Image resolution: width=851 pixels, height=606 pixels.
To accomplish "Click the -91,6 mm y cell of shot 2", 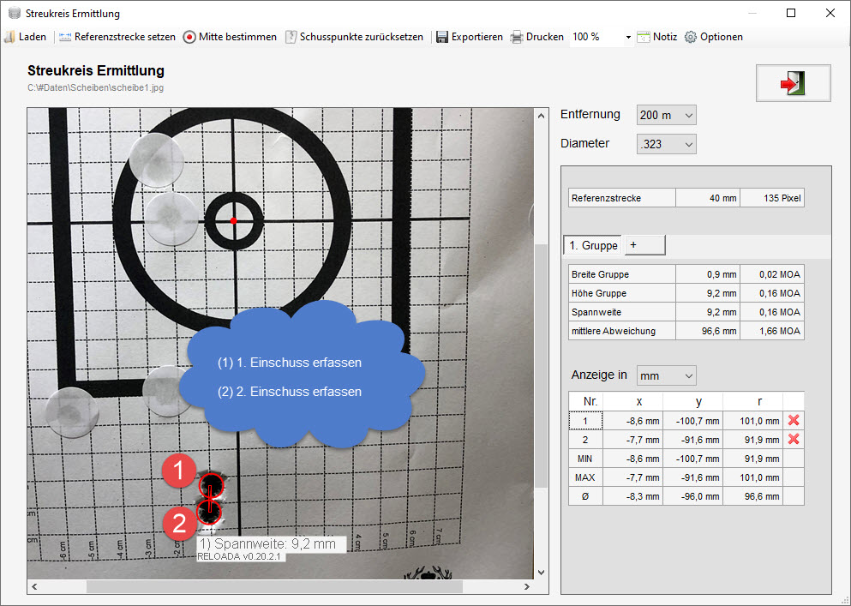I will coord(693,440).
